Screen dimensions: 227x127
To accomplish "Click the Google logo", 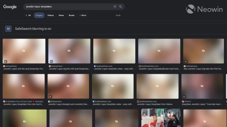I will [10, 7].
